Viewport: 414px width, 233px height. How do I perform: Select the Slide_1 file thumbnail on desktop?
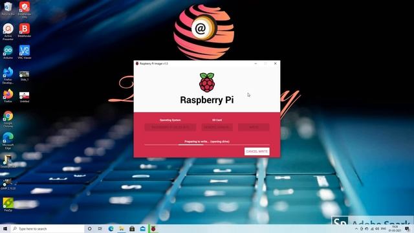[25, 76]
